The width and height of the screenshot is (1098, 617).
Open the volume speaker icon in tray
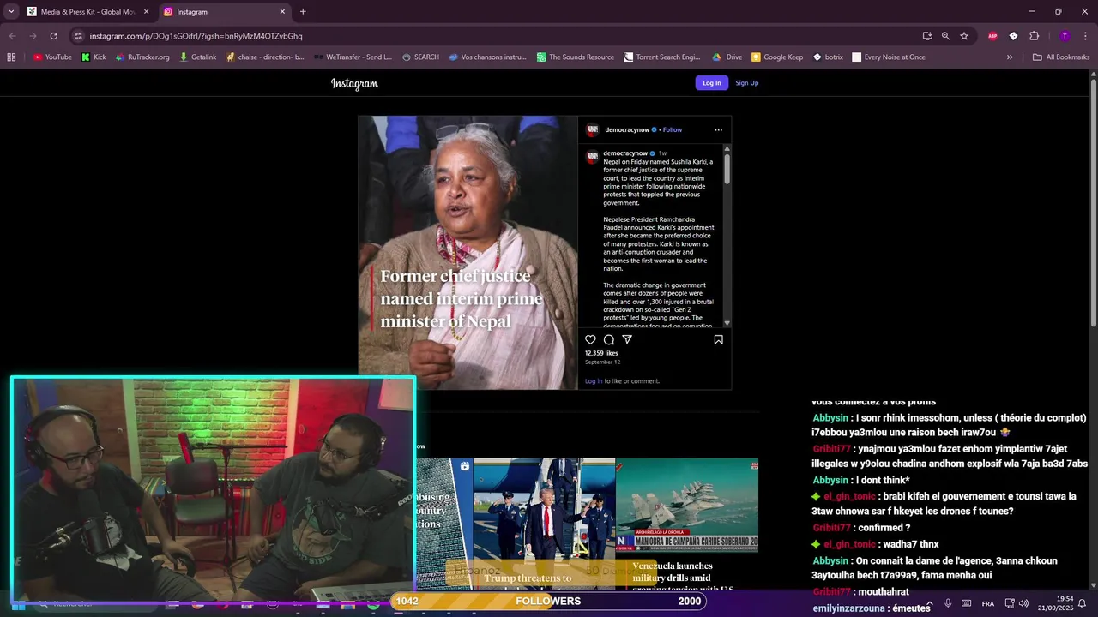tap(1023, 603)
